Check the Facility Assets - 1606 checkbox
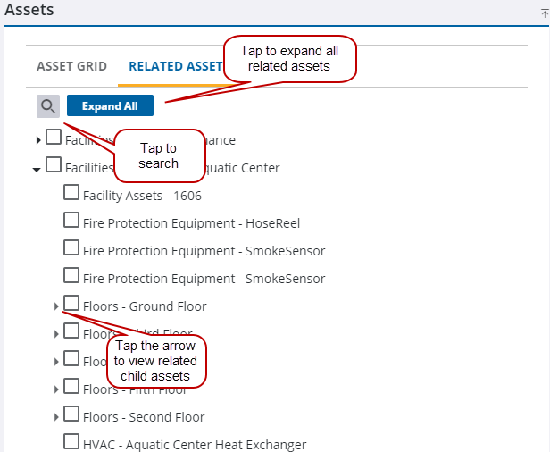Image resolution: width=550 pixels, height=452 pixels. tap(71, 192)
